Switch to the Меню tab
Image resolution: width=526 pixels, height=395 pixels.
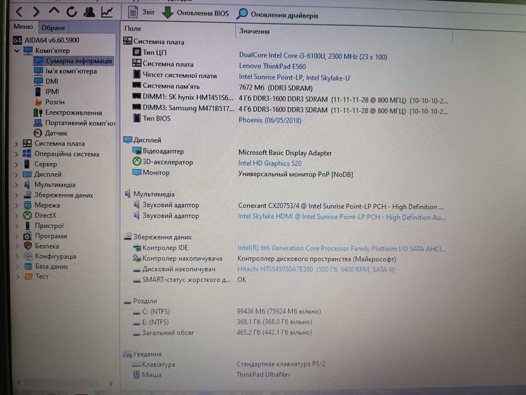pos(23,27)
